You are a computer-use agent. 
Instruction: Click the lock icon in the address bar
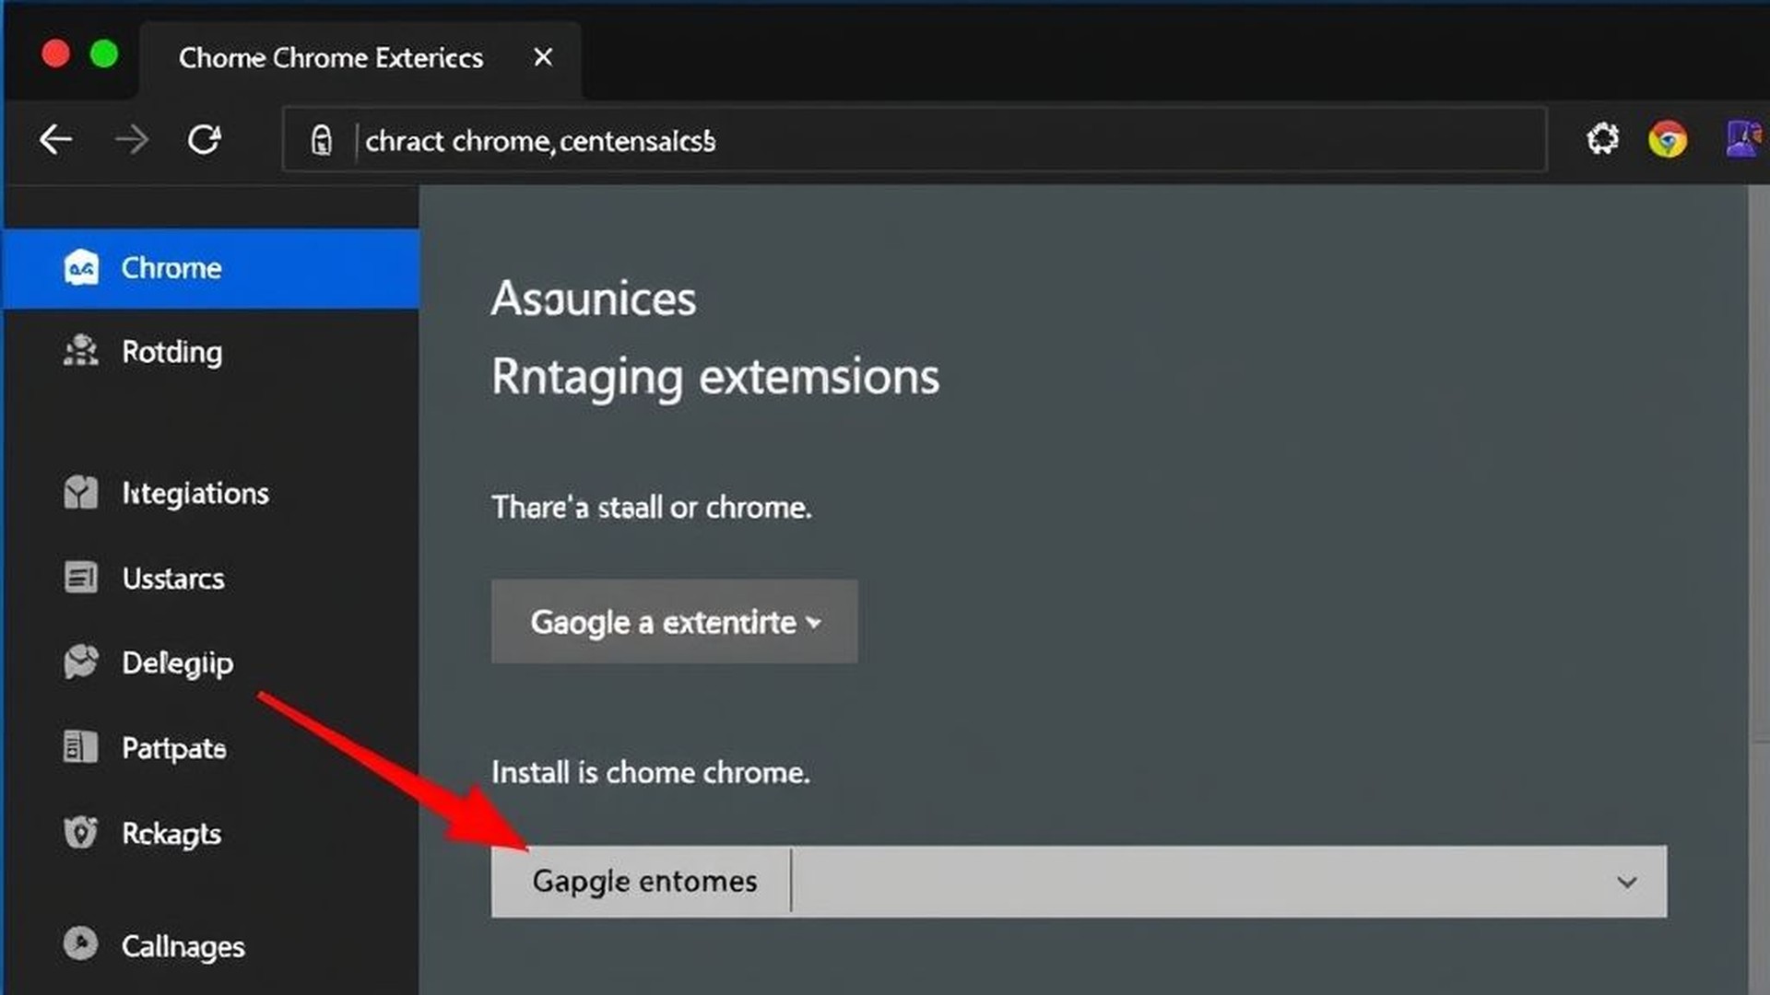click(322, 140)
